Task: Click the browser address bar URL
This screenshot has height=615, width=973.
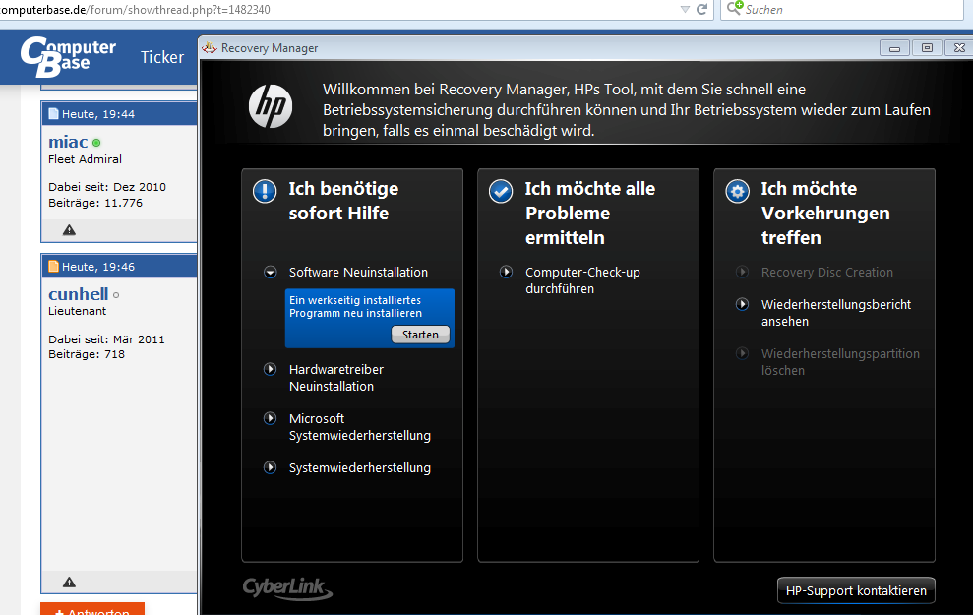Action: (x=136, y=10)
